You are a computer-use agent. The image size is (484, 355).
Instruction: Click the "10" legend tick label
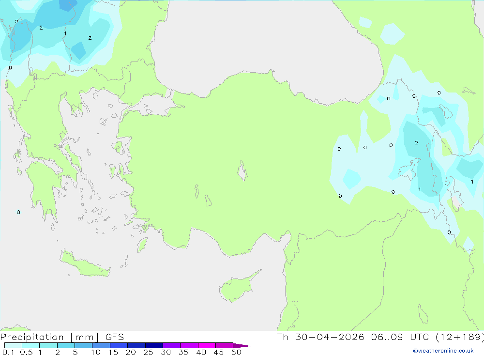[x=96, y=352]
